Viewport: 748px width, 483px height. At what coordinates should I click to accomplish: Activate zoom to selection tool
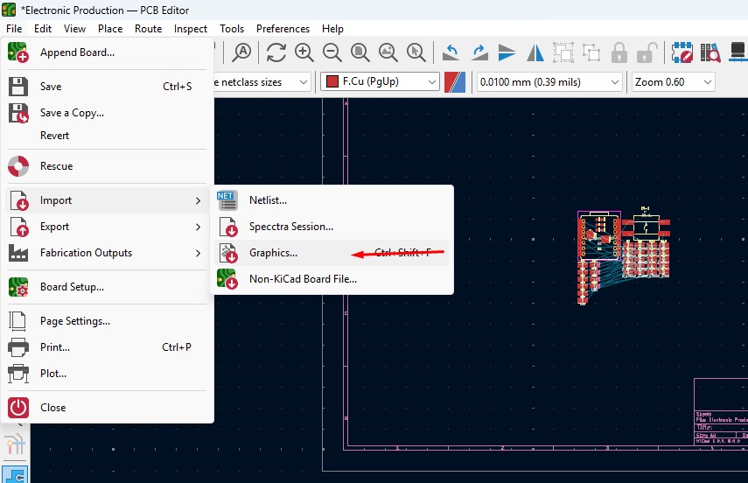coord(416,52)
